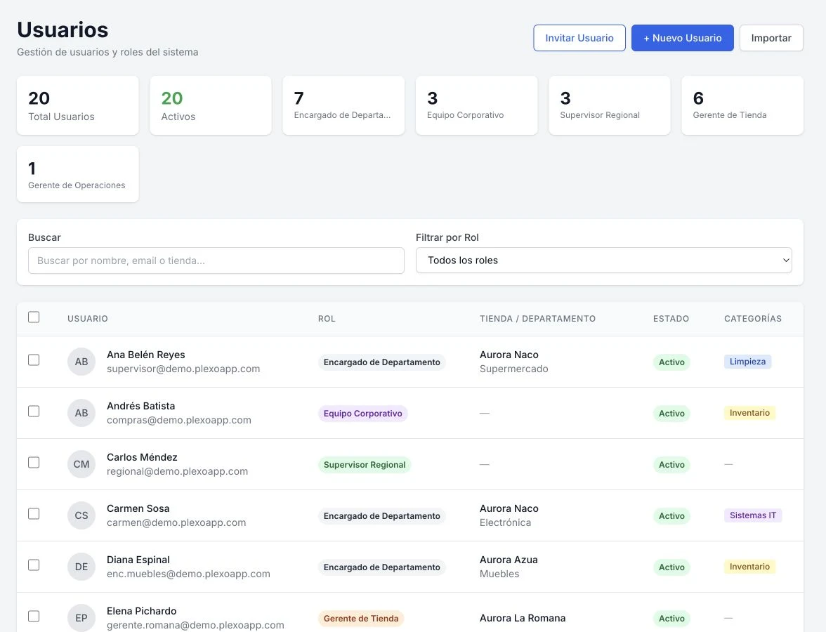Open the Carlos Méndez name
The width and height of the screenshot is (826, 632).
pyautogui.click(x=142, y=457)
